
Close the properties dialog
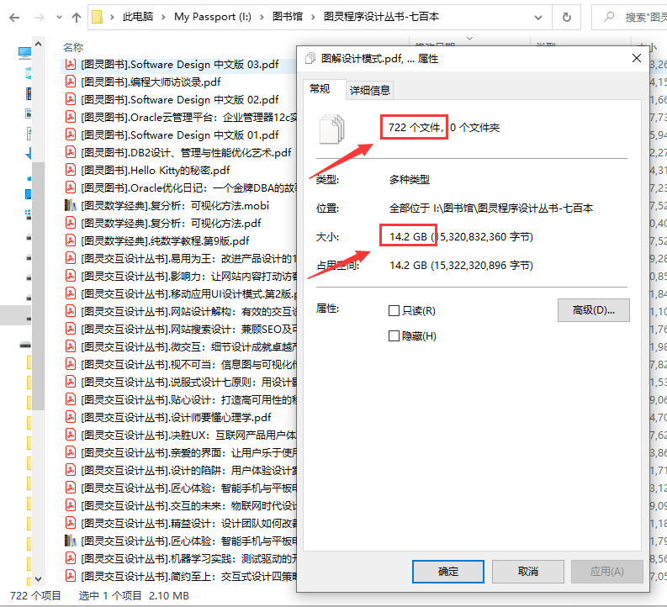[x=637, y=58]
